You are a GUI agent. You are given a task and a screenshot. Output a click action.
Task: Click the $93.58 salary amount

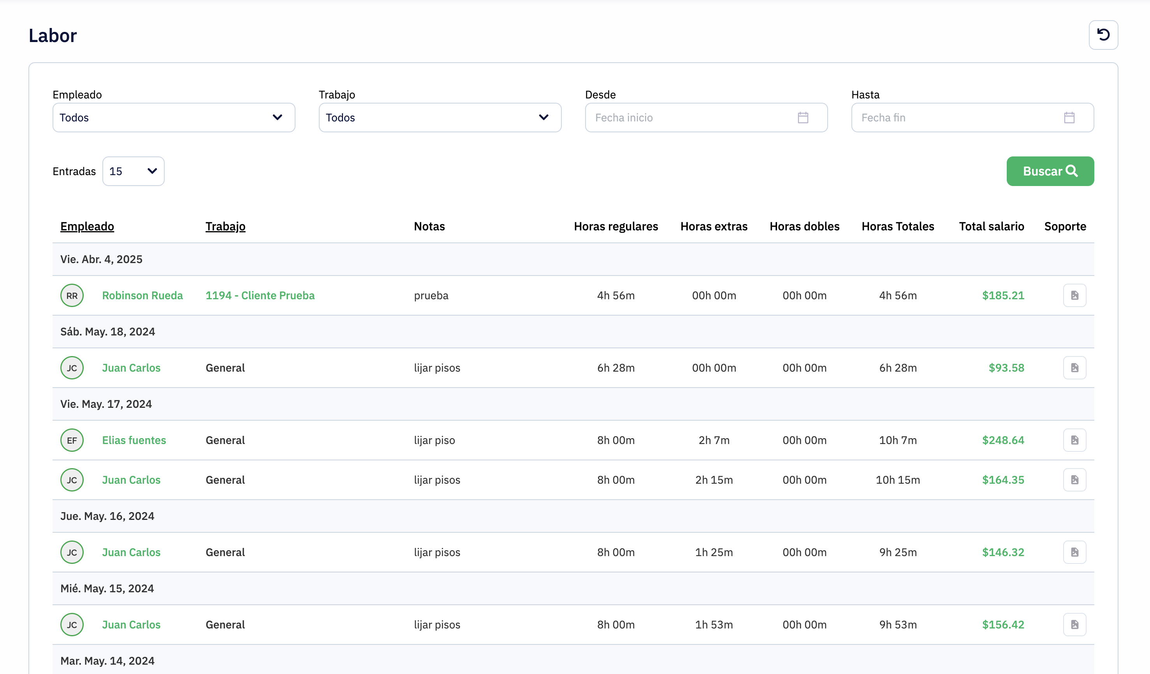(x=1006, y=368)
